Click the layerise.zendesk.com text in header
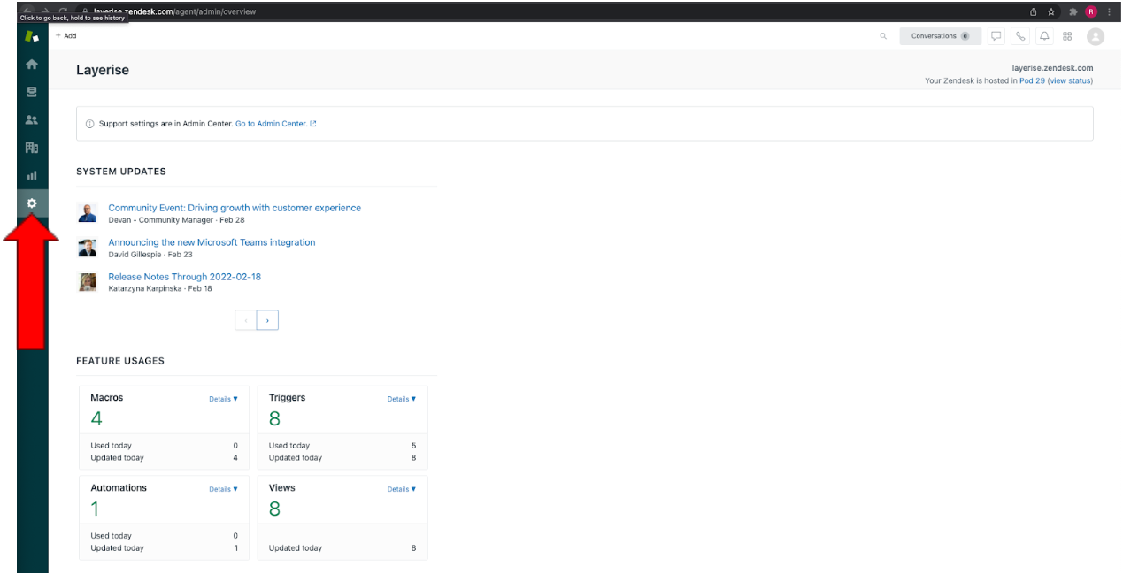 click(x=1052, y=68)
